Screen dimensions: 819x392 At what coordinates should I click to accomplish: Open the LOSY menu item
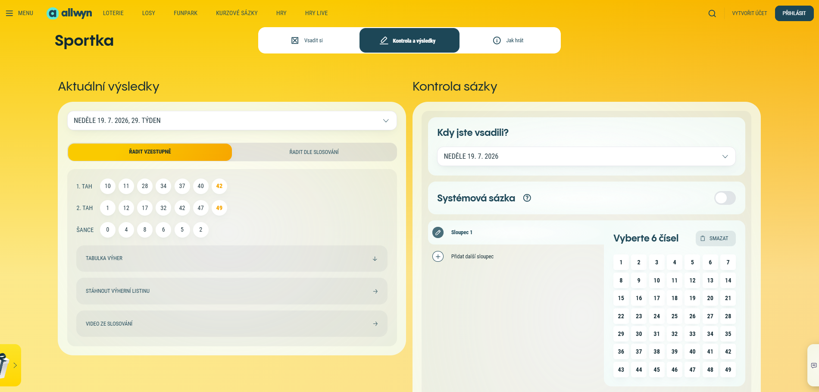pyautogui.click(x=149, y=13)
